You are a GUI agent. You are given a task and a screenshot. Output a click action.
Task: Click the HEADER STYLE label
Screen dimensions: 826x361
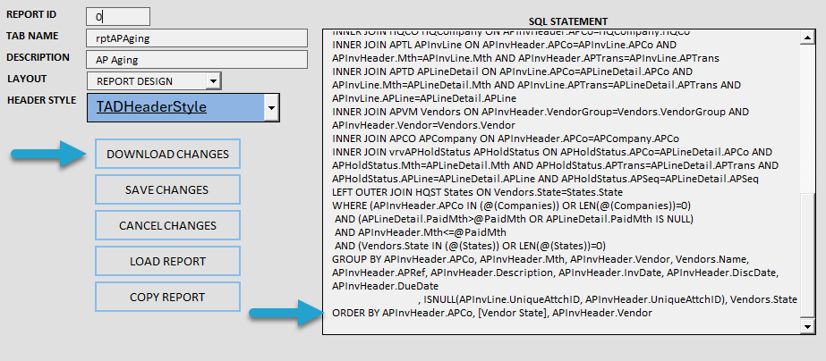click(x=42, y=100)
